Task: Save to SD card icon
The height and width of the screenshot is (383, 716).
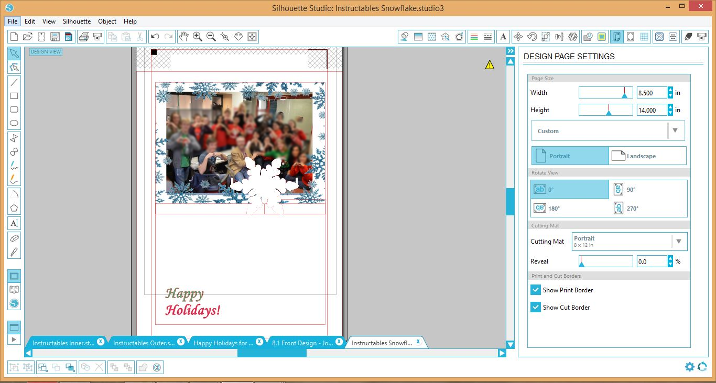Action: [x=69, y=37]
